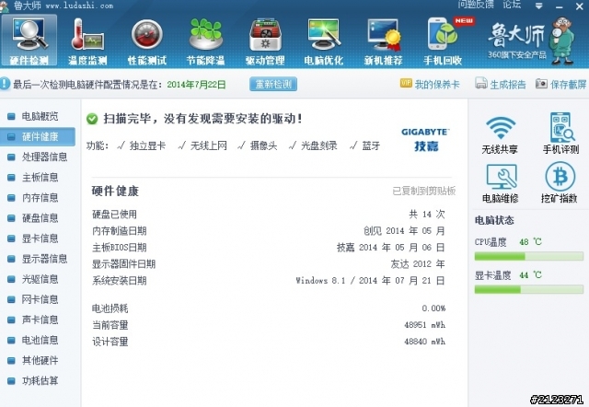Open the 挖矿指数 bitcoin index
This screenshot has width=589, height=407.
pos(560,183)
